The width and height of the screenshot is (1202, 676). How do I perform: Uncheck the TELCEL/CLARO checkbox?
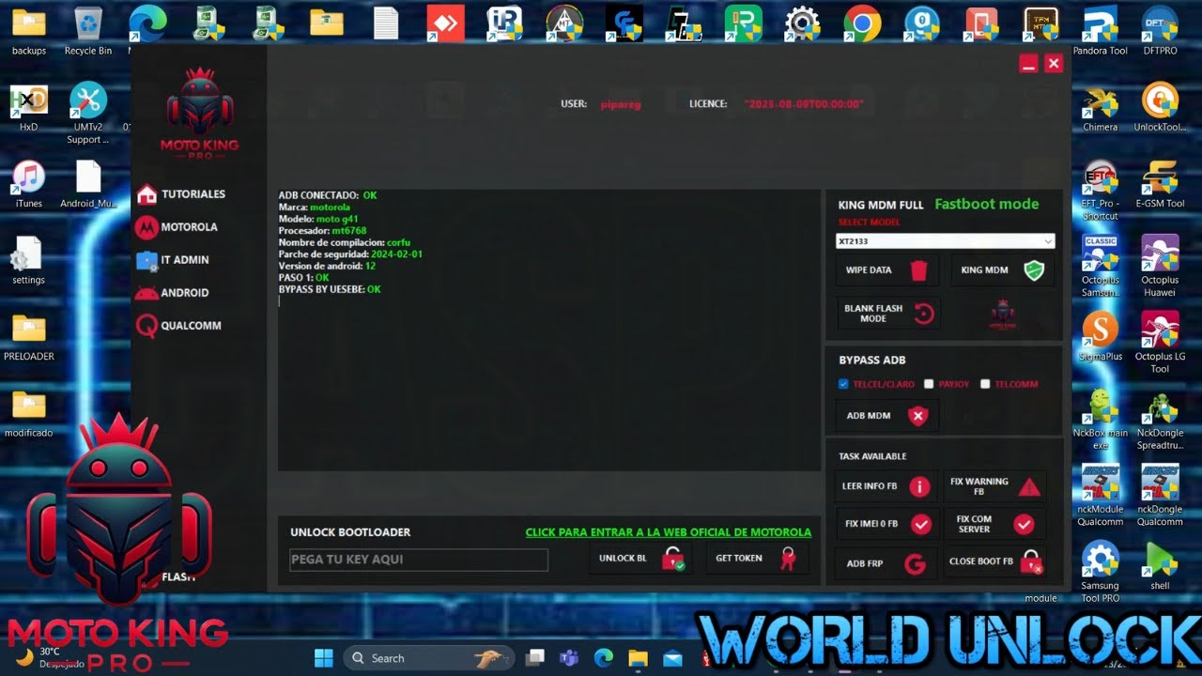click(x=843, y=384)
